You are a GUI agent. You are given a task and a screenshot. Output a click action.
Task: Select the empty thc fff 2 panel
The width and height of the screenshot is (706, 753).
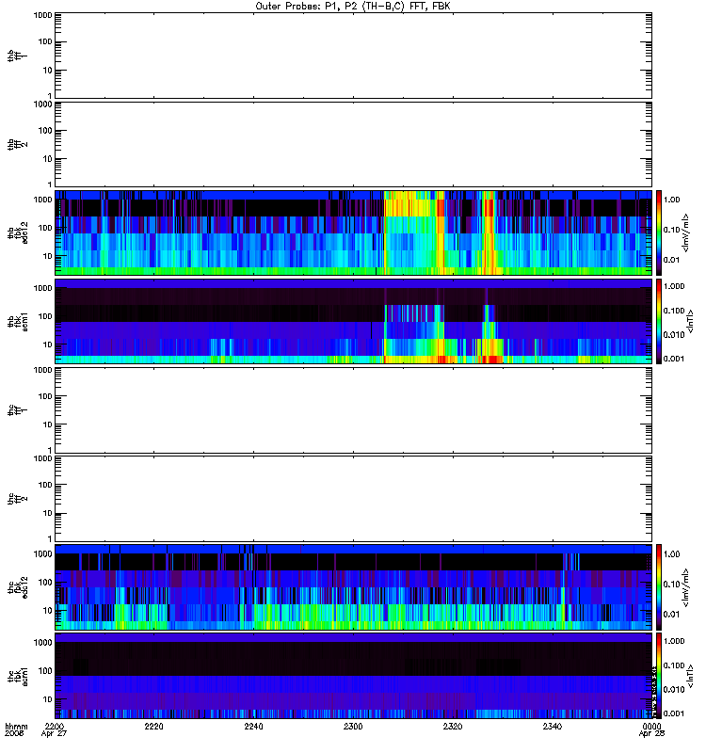point(353,499)
